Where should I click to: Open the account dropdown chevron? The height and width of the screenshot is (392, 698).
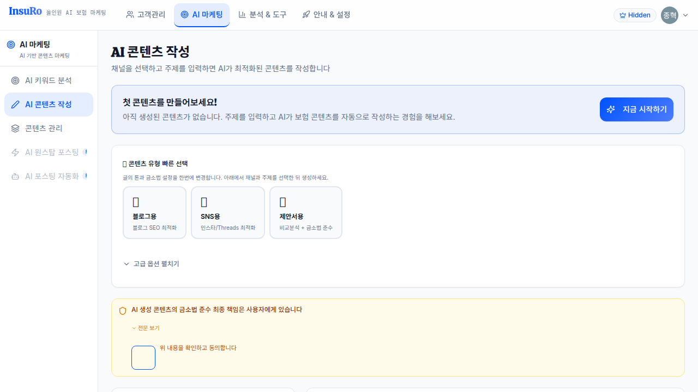[685, 15]
